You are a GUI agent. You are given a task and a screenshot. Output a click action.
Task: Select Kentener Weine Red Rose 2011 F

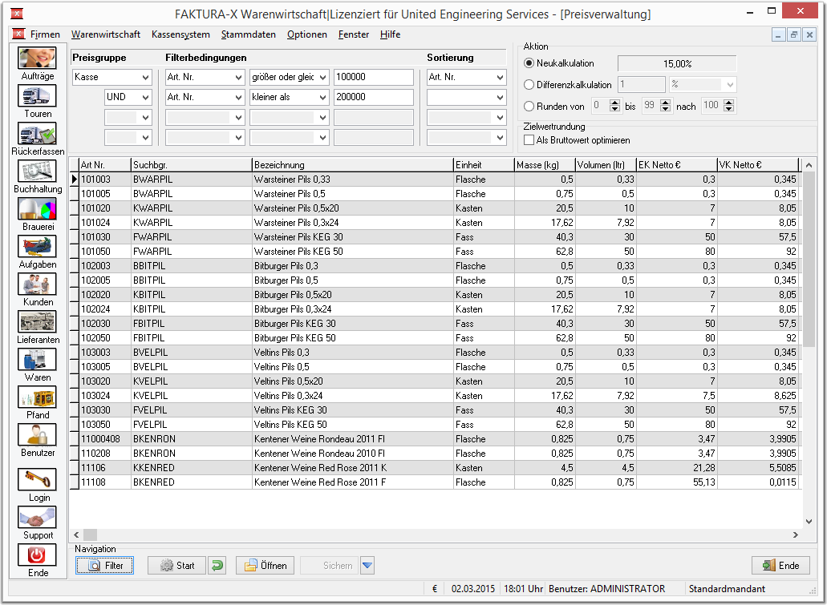point(436,482)
